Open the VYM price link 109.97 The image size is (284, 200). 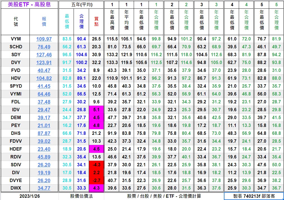tap(44, 39)
